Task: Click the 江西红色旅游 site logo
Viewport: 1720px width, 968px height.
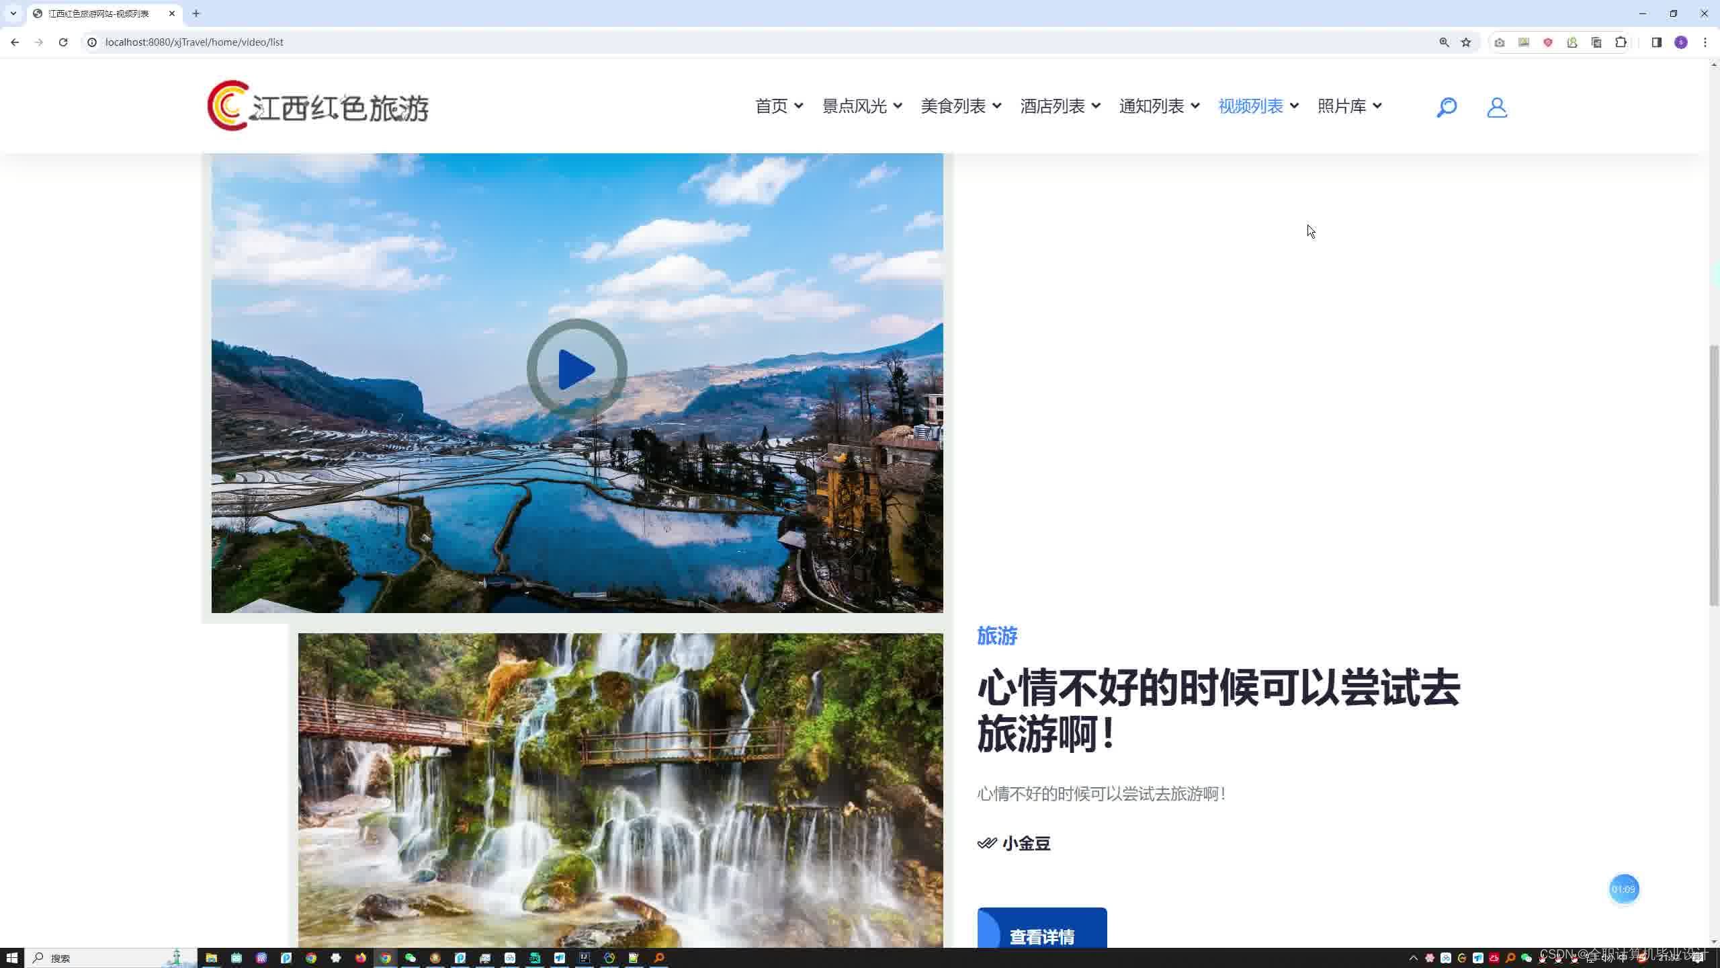Action: click(317, 105)
